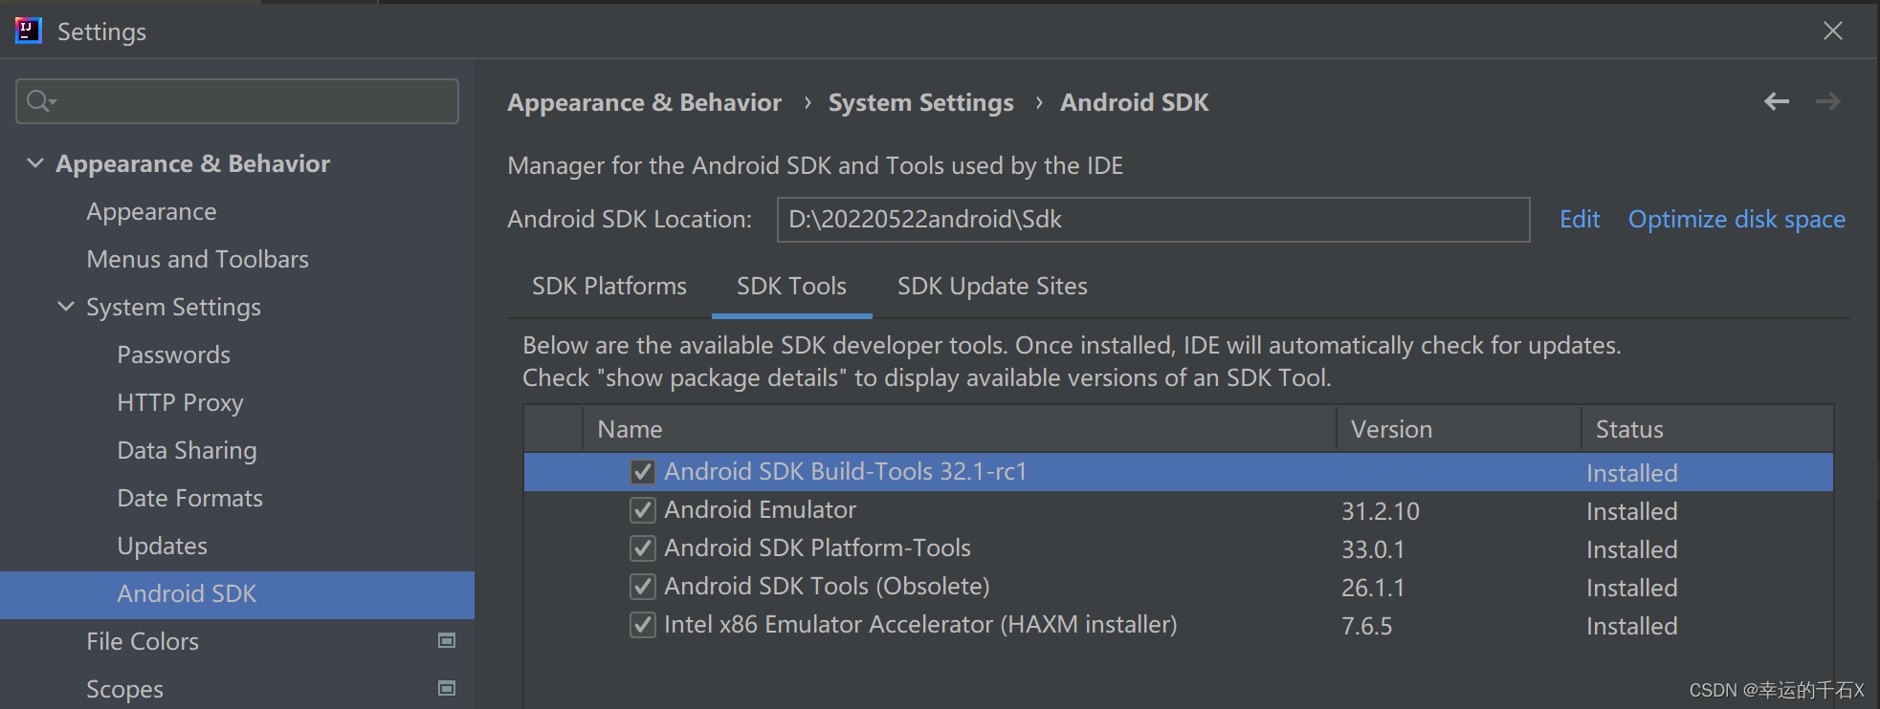The width and height of the screenshot is (1880, 709).
Task: Sort table by the Status column header
Action: click(x=1707, y=429)
